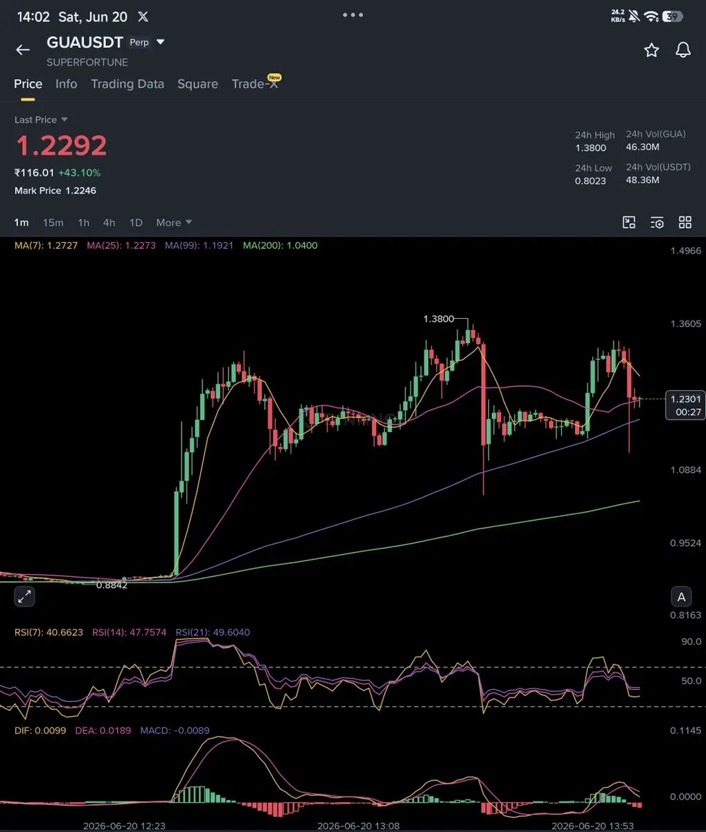Tap the RSI(14): 47.7574 label
Screen dimensions: 706x832
click(130, 632)
